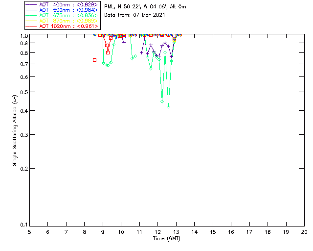Click the PML station location text
The height and width of the screenshot is (251, 313).
tap(145, 6)
